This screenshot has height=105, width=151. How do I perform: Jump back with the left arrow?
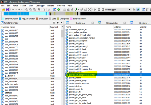tap(13, 9)
